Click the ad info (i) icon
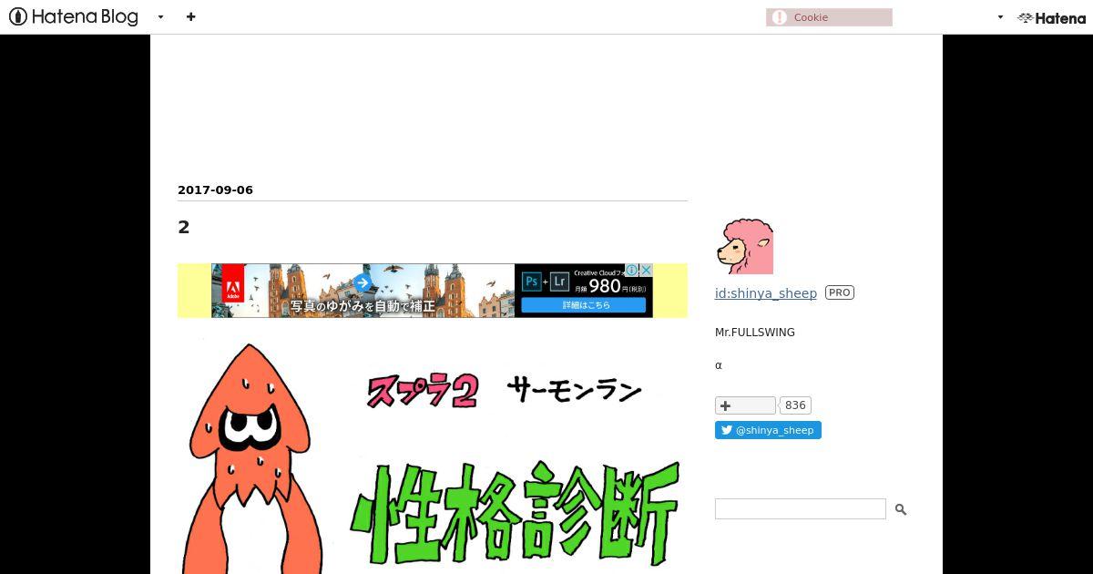This screenshot has height=574, width=1093. [x=631, y=271]
